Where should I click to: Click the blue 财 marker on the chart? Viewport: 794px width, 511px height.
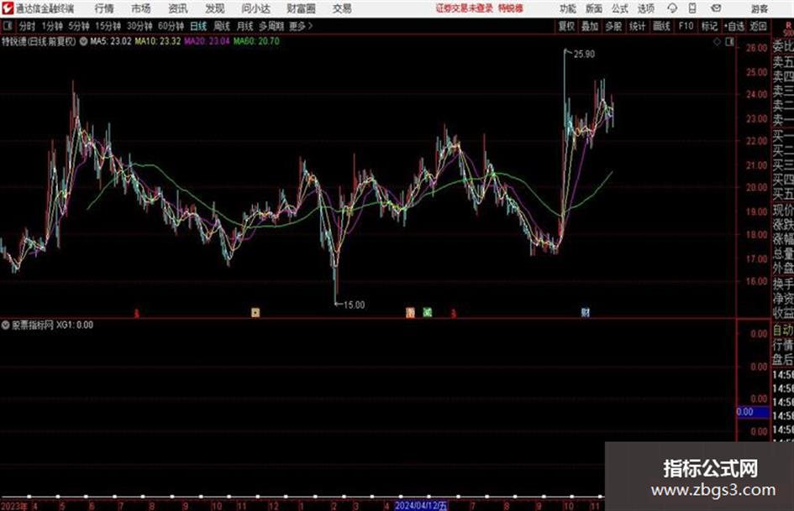coord(586,312)
